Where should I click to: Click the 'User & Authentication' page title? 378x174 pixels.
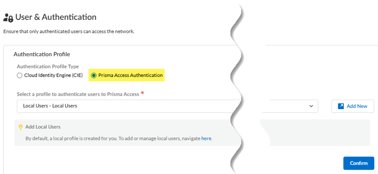pyautogui.click(x=56, y=17)
